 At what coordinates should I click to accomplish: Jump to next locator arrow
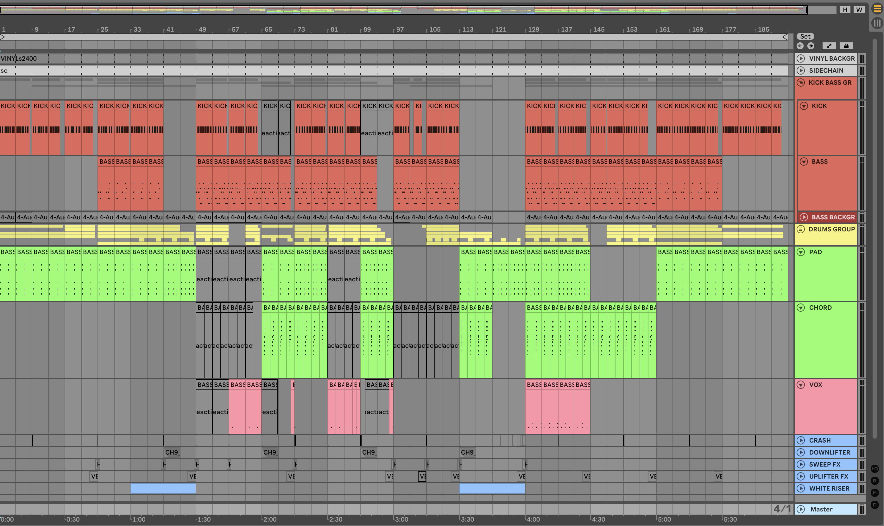click(x=811, y=46)
